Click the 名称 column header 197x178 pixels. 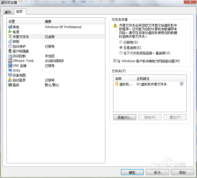pos(124,79)
